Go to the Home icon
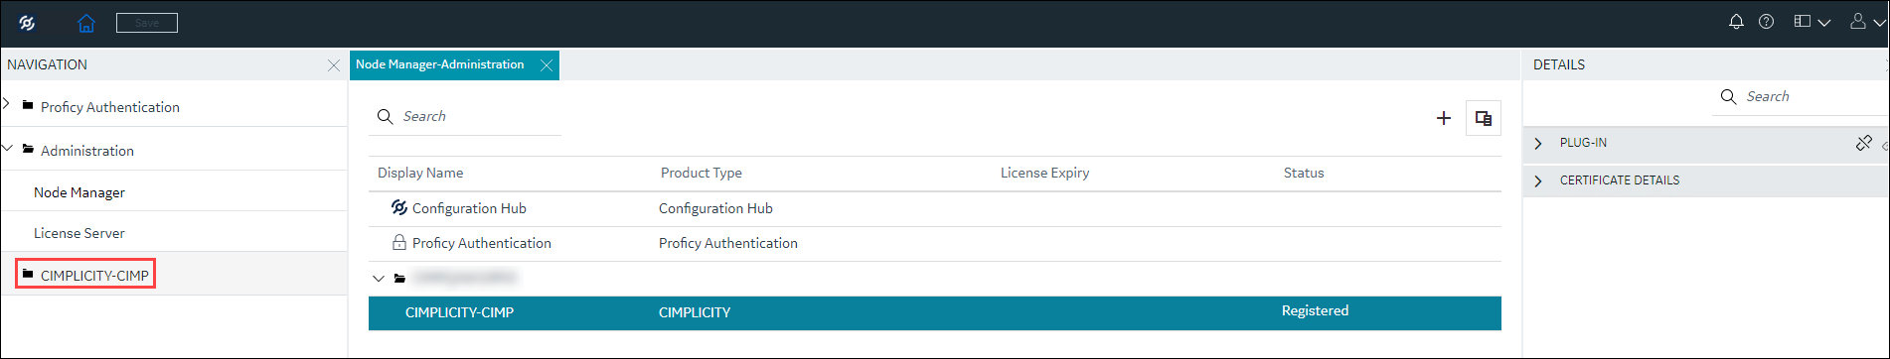This screenshot has width=1890, height=359. click(86, 23)
